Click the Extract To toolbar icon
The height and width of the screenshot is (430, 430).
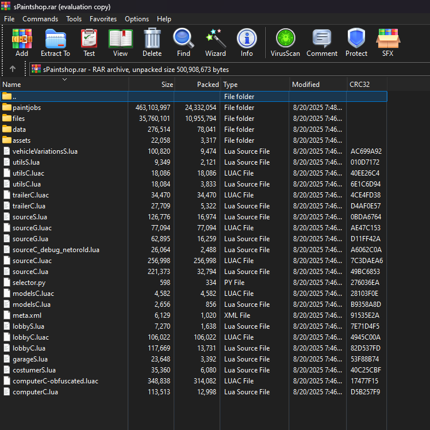click(55, 39)
